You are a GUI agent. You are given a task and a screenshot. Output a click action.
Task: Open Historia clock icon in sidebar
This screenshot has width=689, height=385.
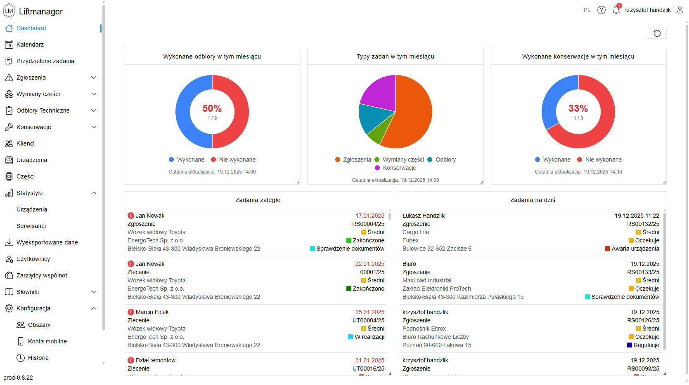coord(21,358)
